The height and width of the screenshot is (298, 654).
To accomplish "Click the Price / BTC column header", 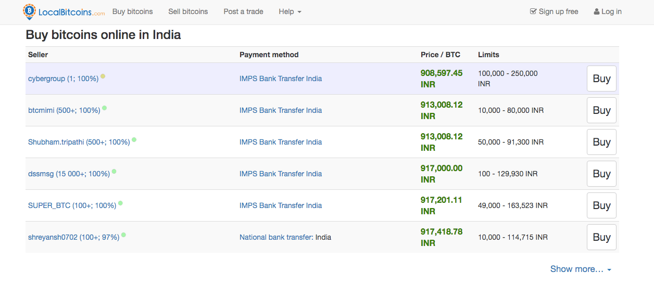I will click(x=441, y=55).
